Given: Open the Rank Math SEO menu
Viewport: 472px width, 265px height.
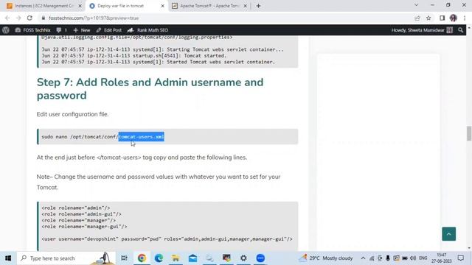Looking at the screenshot, I should (x=147, y=30).
